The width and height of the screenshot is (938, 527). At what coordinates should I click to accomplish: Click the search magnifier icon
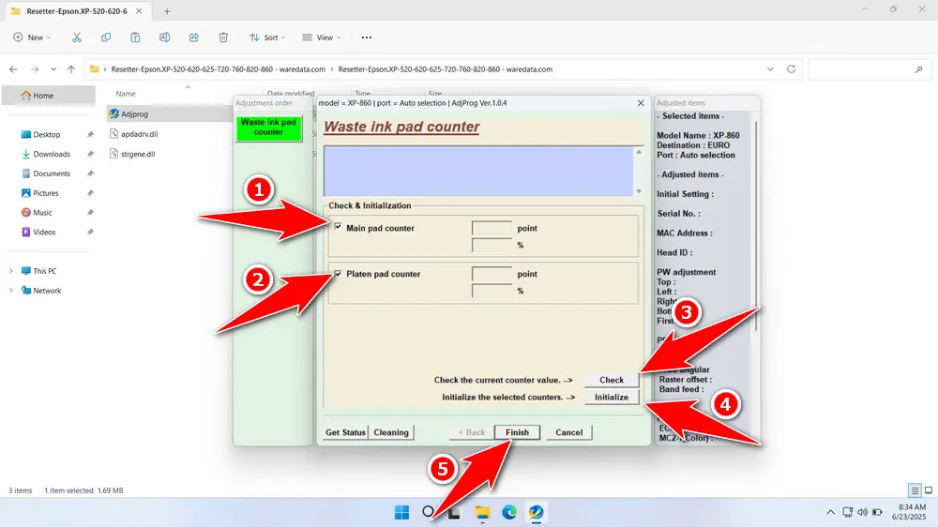(x=919, y=69)
